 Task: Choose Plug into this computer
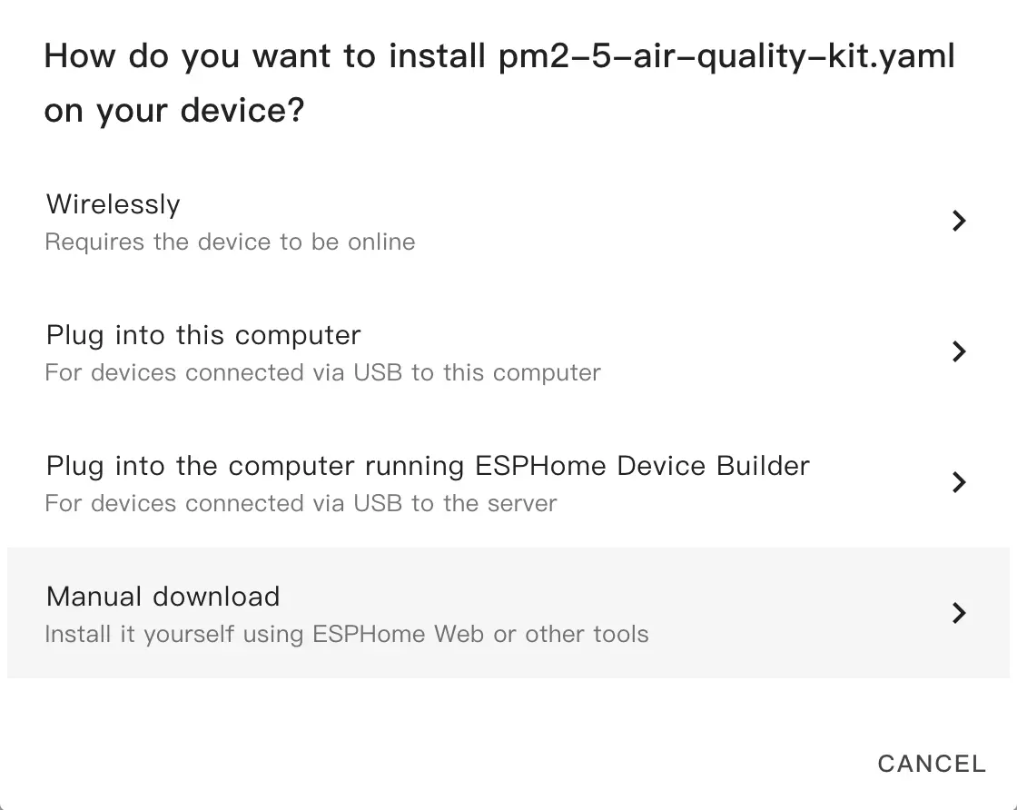203,335
